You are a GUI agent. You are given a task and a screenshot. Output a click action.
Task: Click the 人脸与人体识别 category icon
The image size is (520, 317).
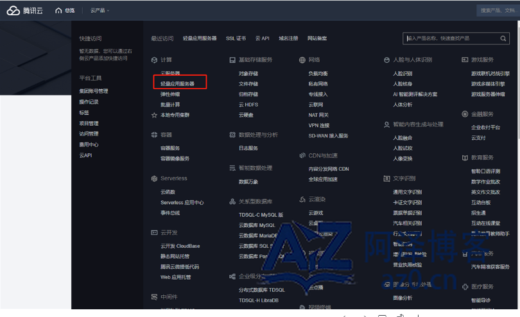point(386,60)
